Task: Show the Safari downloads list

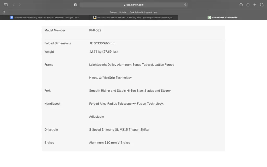Action: [241, 5]
